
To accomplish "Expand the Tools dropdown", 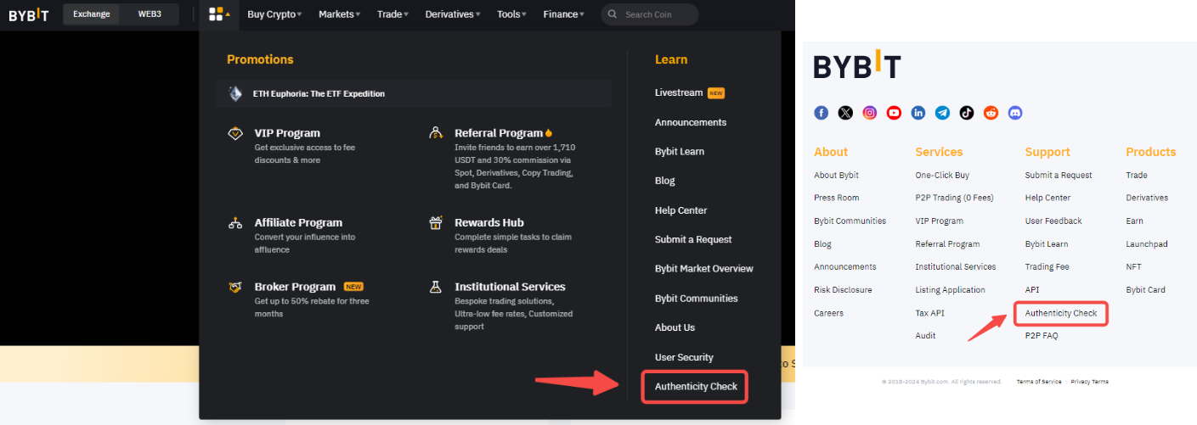I will pyautogui.click(x=512, y=14).
